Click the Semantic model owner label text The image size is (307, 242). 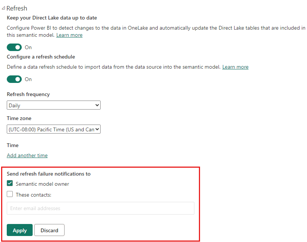42,184
